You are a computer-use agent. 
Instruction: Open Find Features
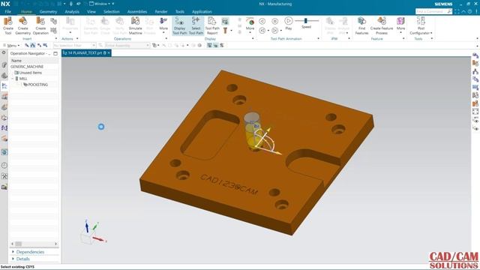click(x=361, y=25)
